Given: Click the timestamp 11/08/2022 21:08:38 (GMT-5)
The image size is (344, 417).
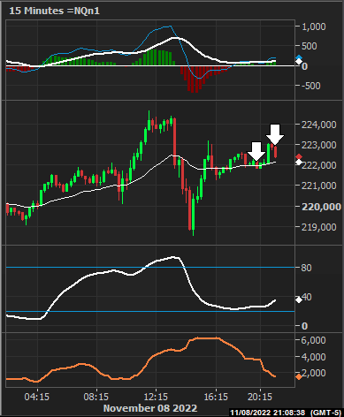Looking at the screenshot, I should pos(286,413).
